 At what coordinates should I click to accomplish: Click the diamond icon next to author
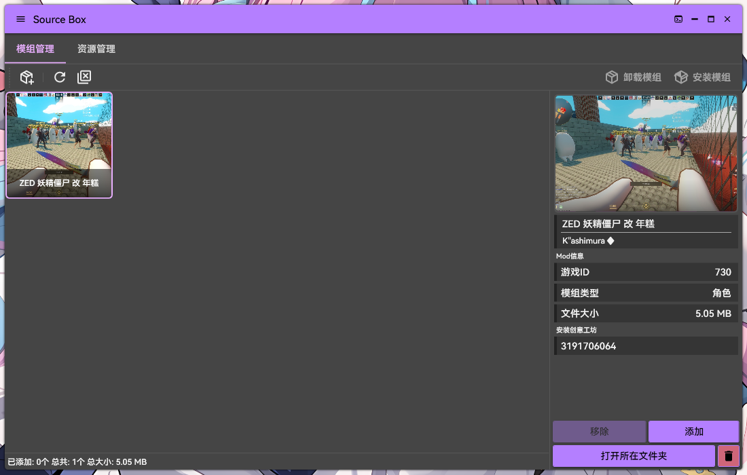tap(611, 241)
